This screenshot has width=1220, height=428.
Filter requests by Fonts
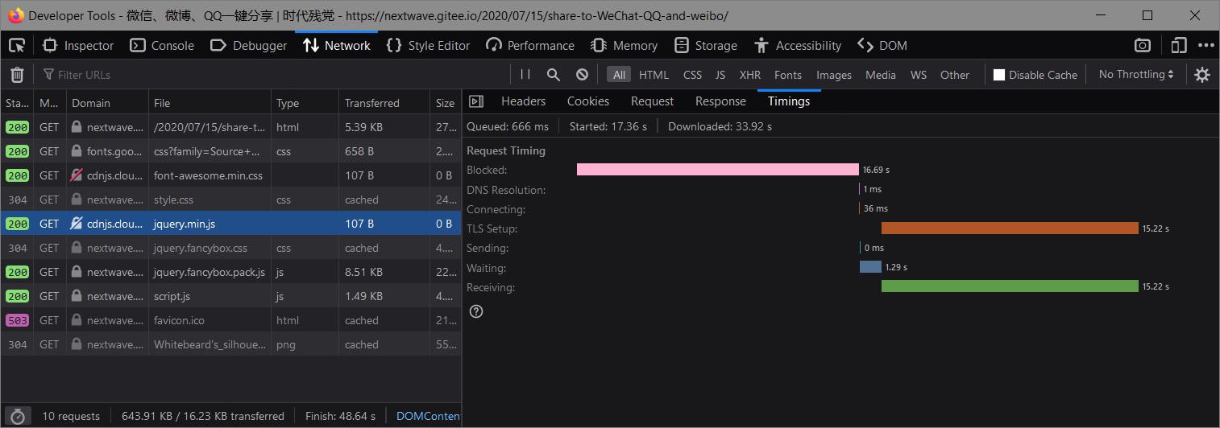788,75
